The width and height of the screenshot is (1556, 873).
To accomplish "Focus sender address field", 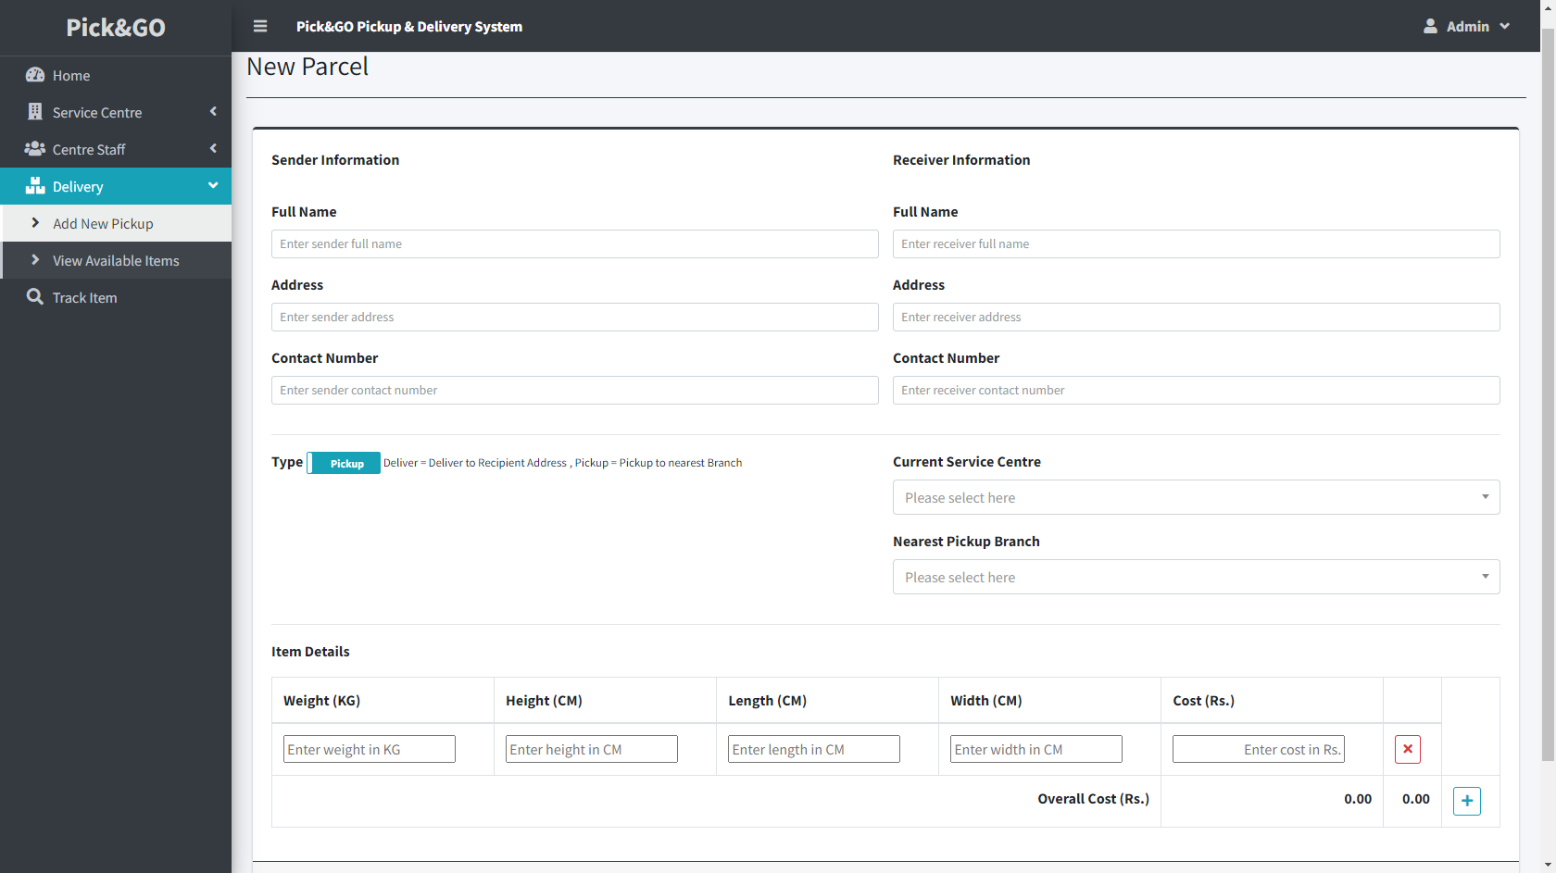I will (x=574, y=317).
